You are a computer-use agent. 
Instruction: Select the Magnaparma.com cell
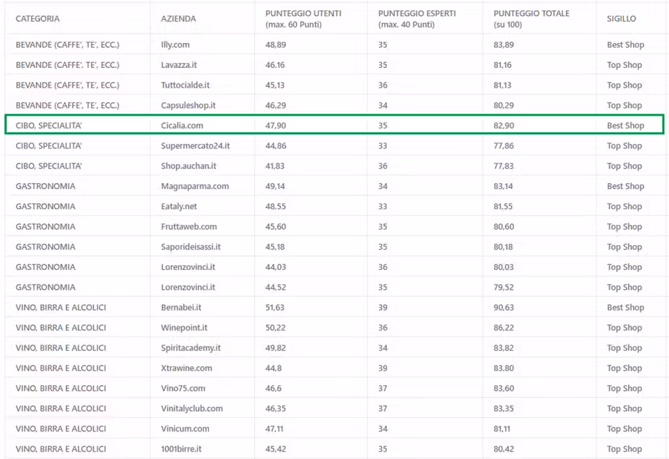click(195, 186)
